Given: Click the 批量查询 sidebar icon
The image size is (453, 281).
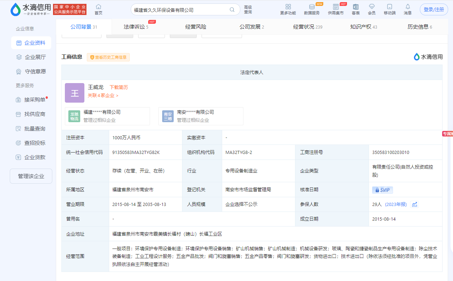Looking at the screenshot, I should tap(18, 129).
